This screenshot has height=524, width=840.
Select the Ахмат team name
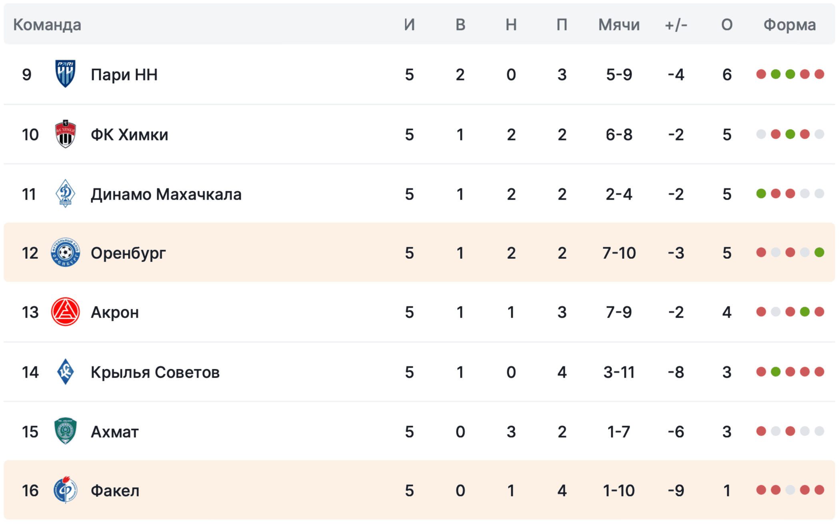click(x=115, y=432)
